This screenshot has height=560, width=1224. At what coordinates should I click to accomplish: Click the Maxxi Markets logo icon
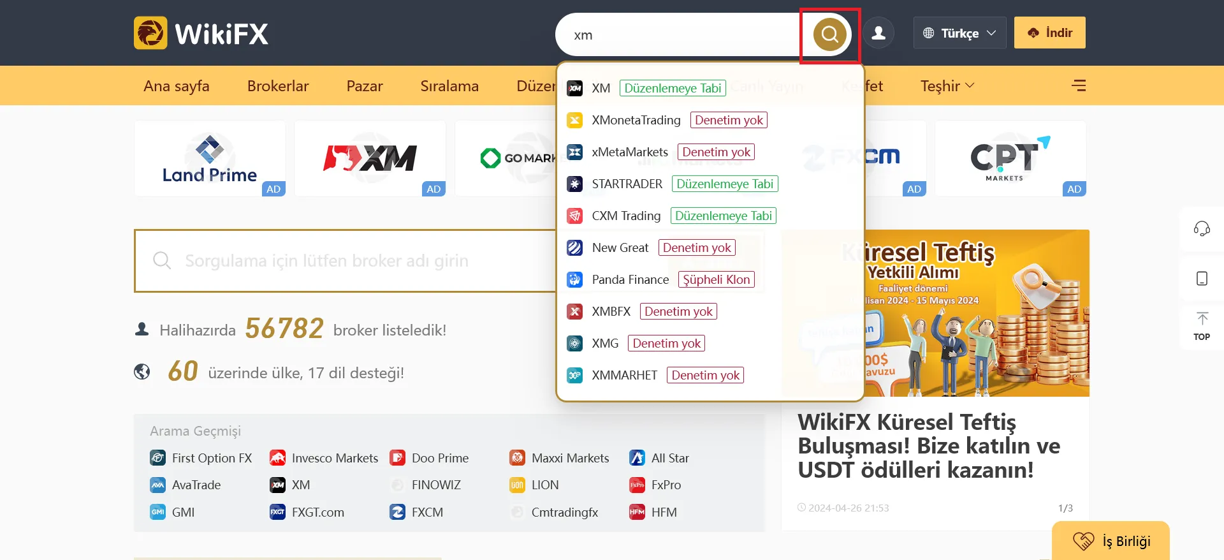tap(517, 458)
